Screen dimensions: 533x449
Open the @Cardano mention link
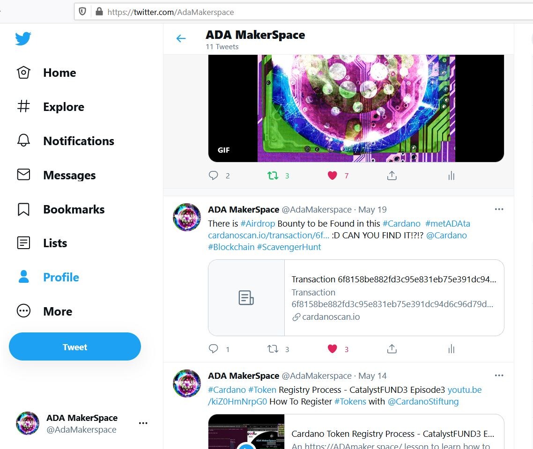(x=446, y=235)
